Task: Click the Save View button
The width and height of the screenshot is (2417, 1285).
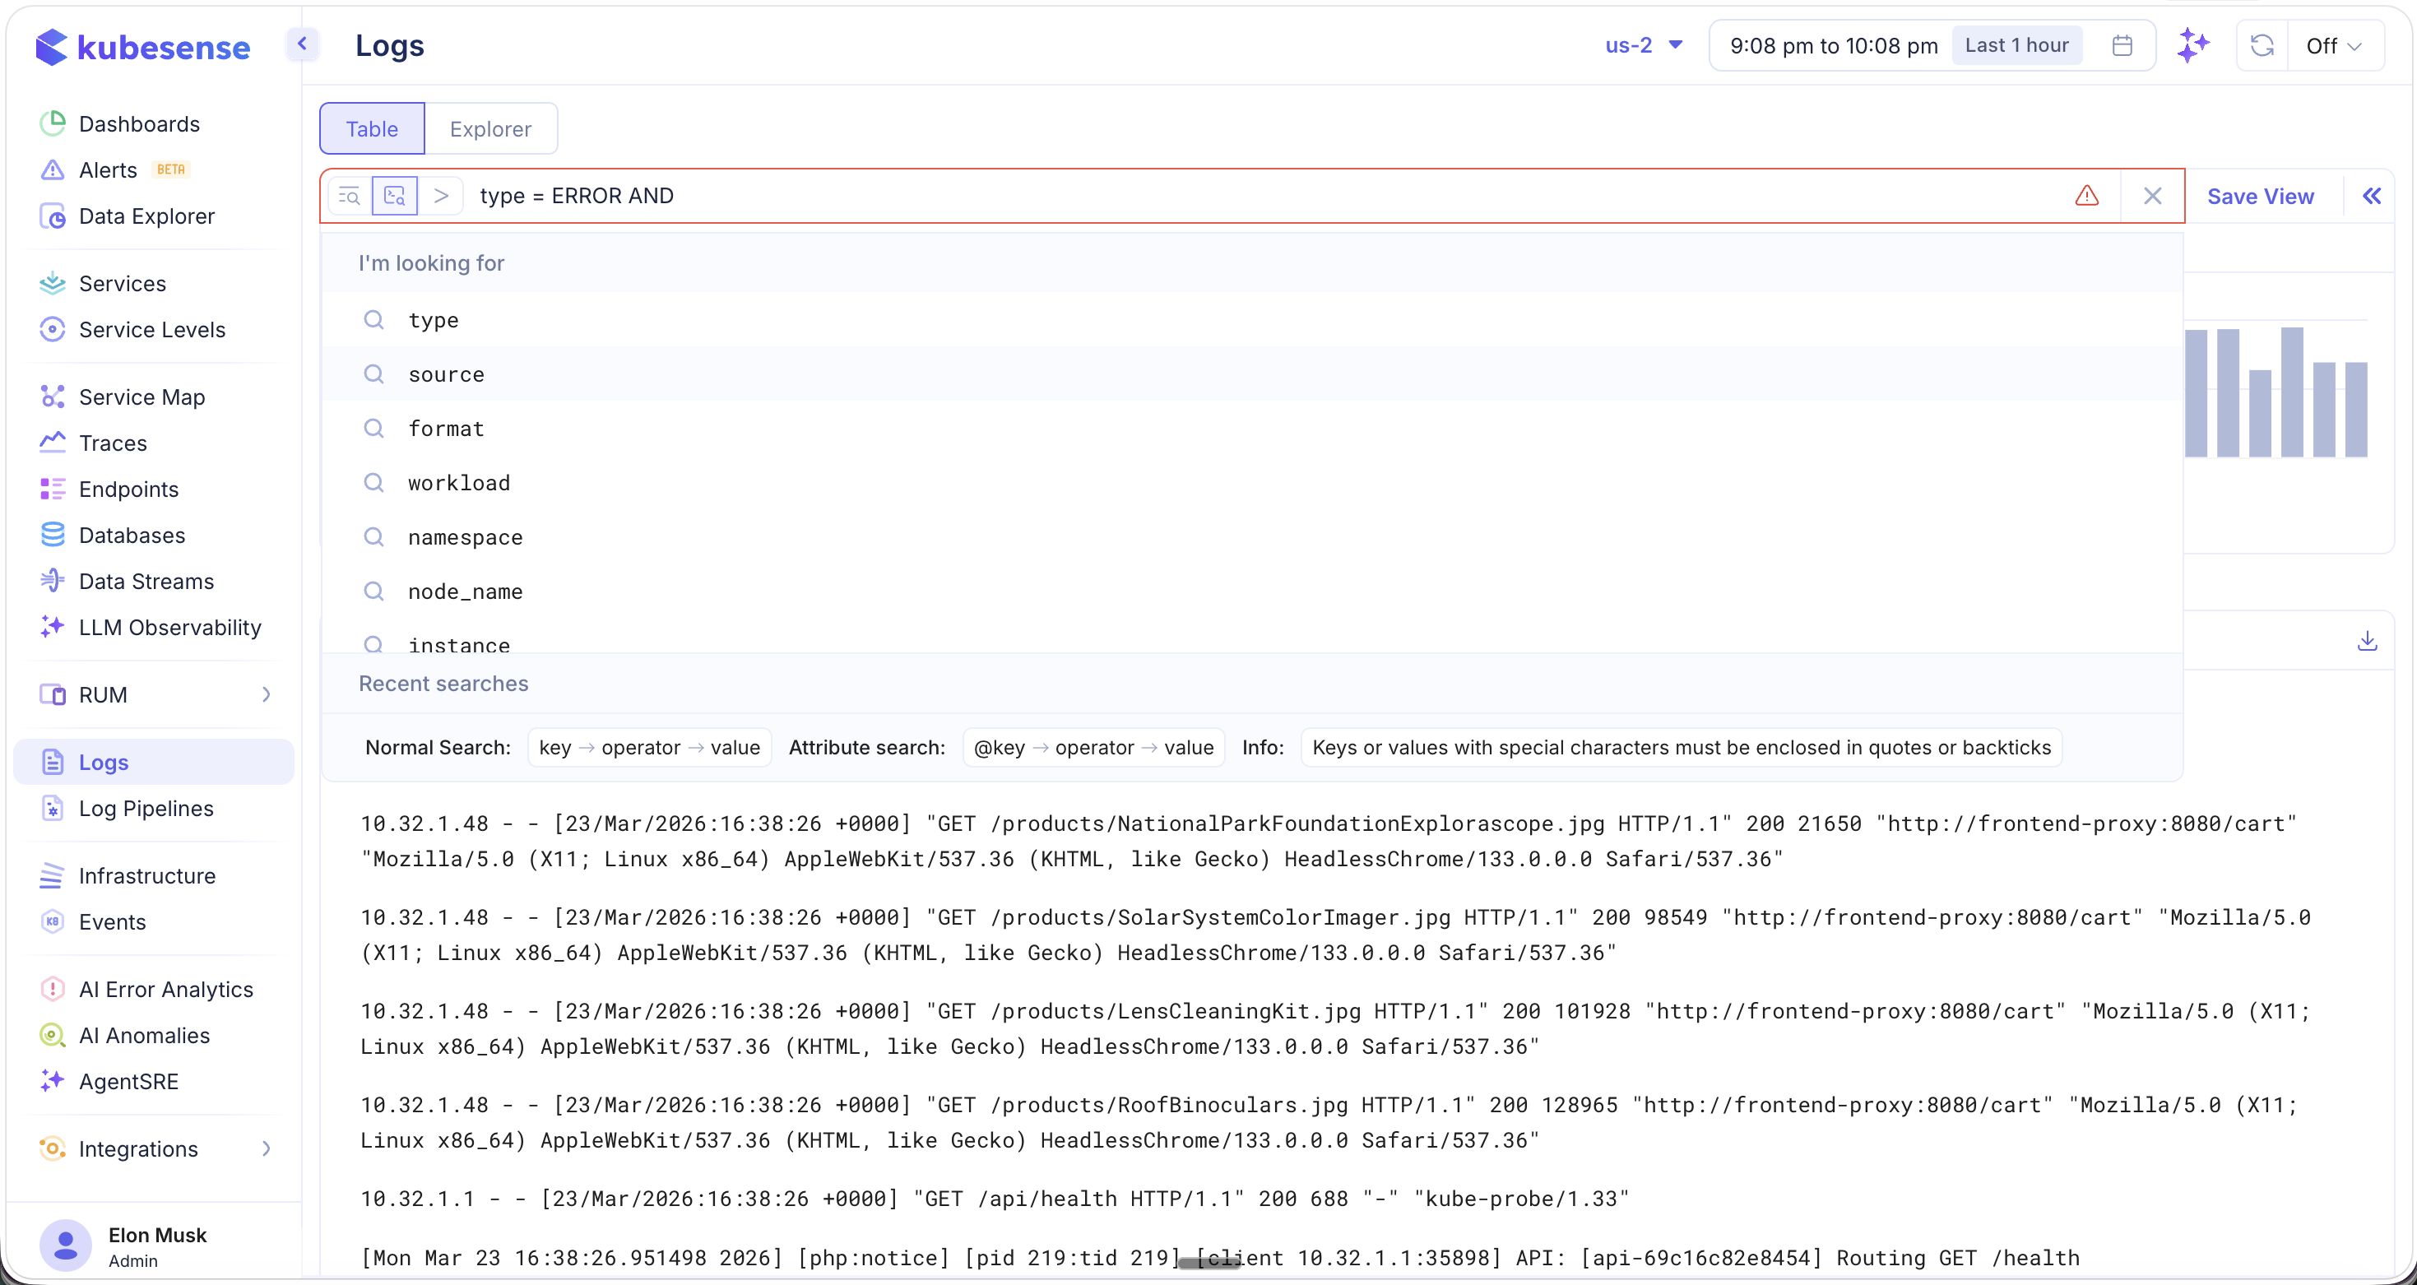Action: 2261,196
